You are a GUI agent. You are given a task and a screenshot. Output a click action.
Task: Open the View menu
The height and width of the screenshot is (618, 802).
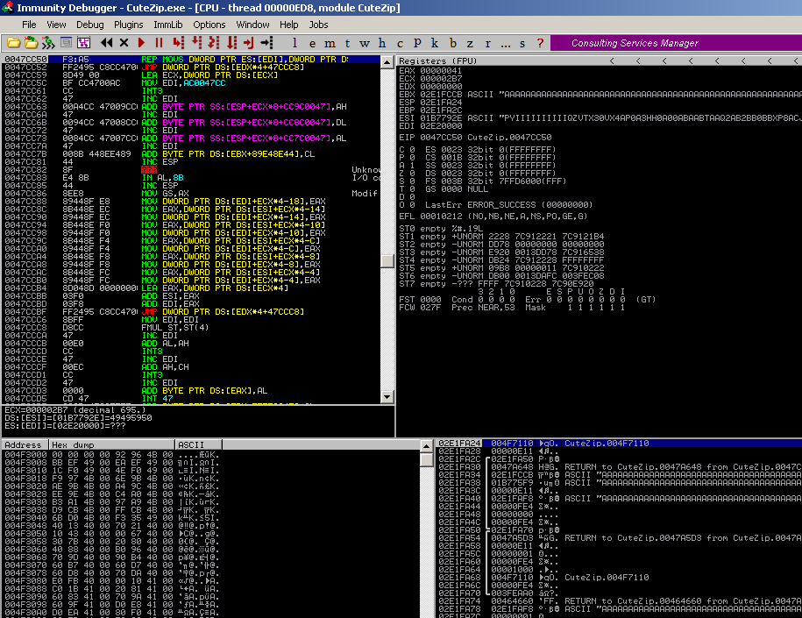coord(56,25)
